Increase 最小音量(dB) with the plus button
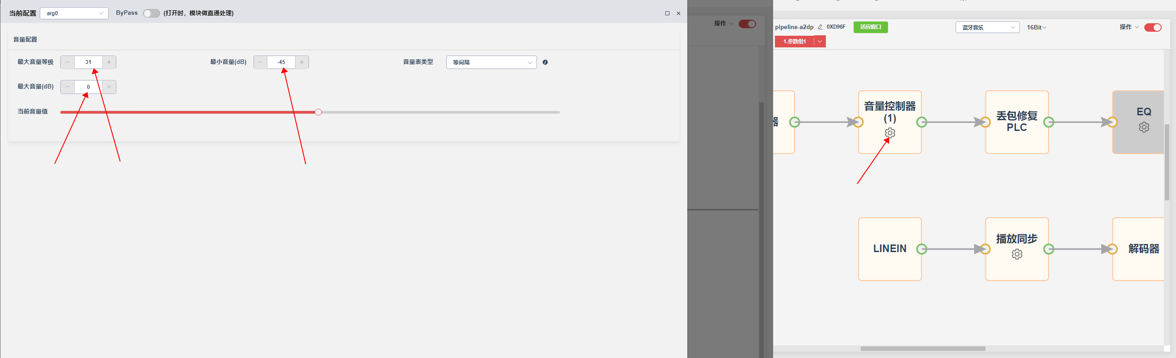Image resolution: width=1176 pixels, height=358 pixels. coord(302,62)
